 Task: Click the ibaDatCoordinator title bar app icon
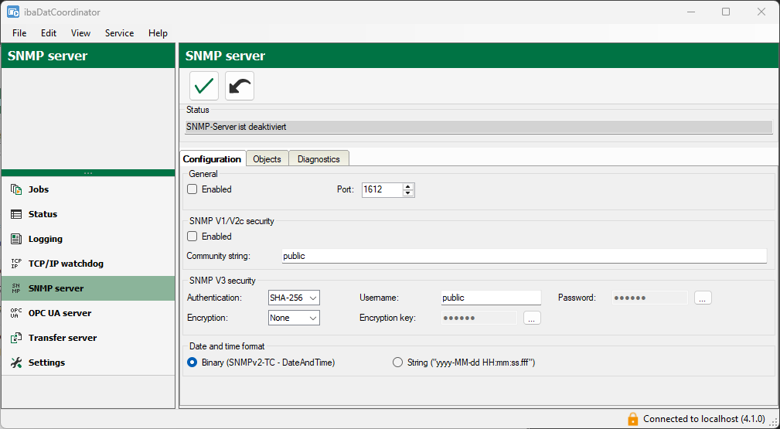(x=13, y=12)
